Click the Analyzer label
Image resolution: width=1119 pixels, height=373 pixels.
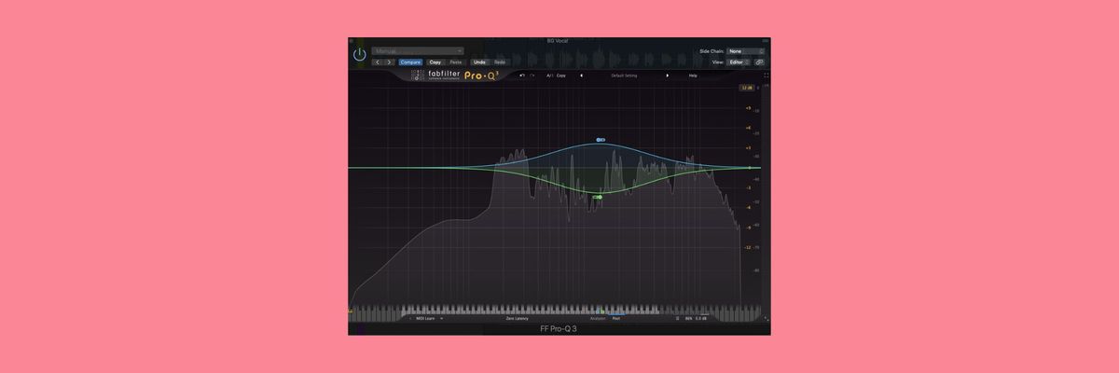tap(598, 318)
